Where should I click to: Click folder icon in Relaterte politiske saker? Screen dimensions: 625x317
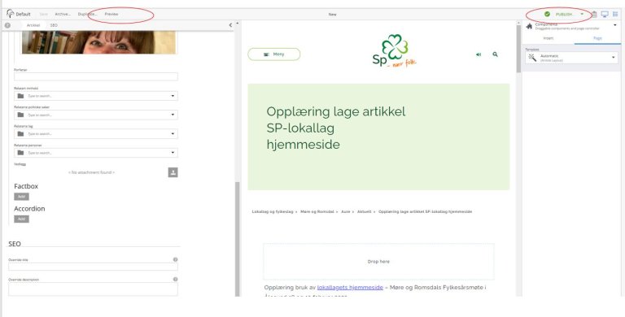(x=20, y=115)
